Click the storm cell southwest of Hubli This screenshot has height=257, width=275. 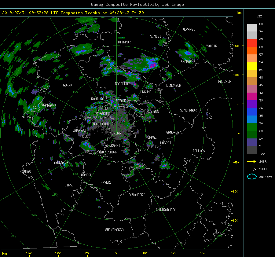pyautogui.click(x=87, y=146)
